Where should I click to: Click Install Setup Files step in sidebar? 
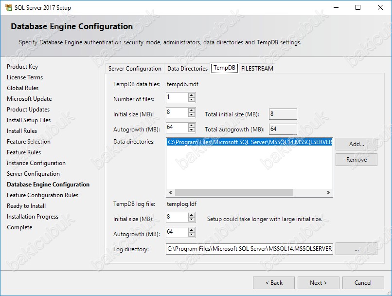pyautogui.click(x=29, y=120)
